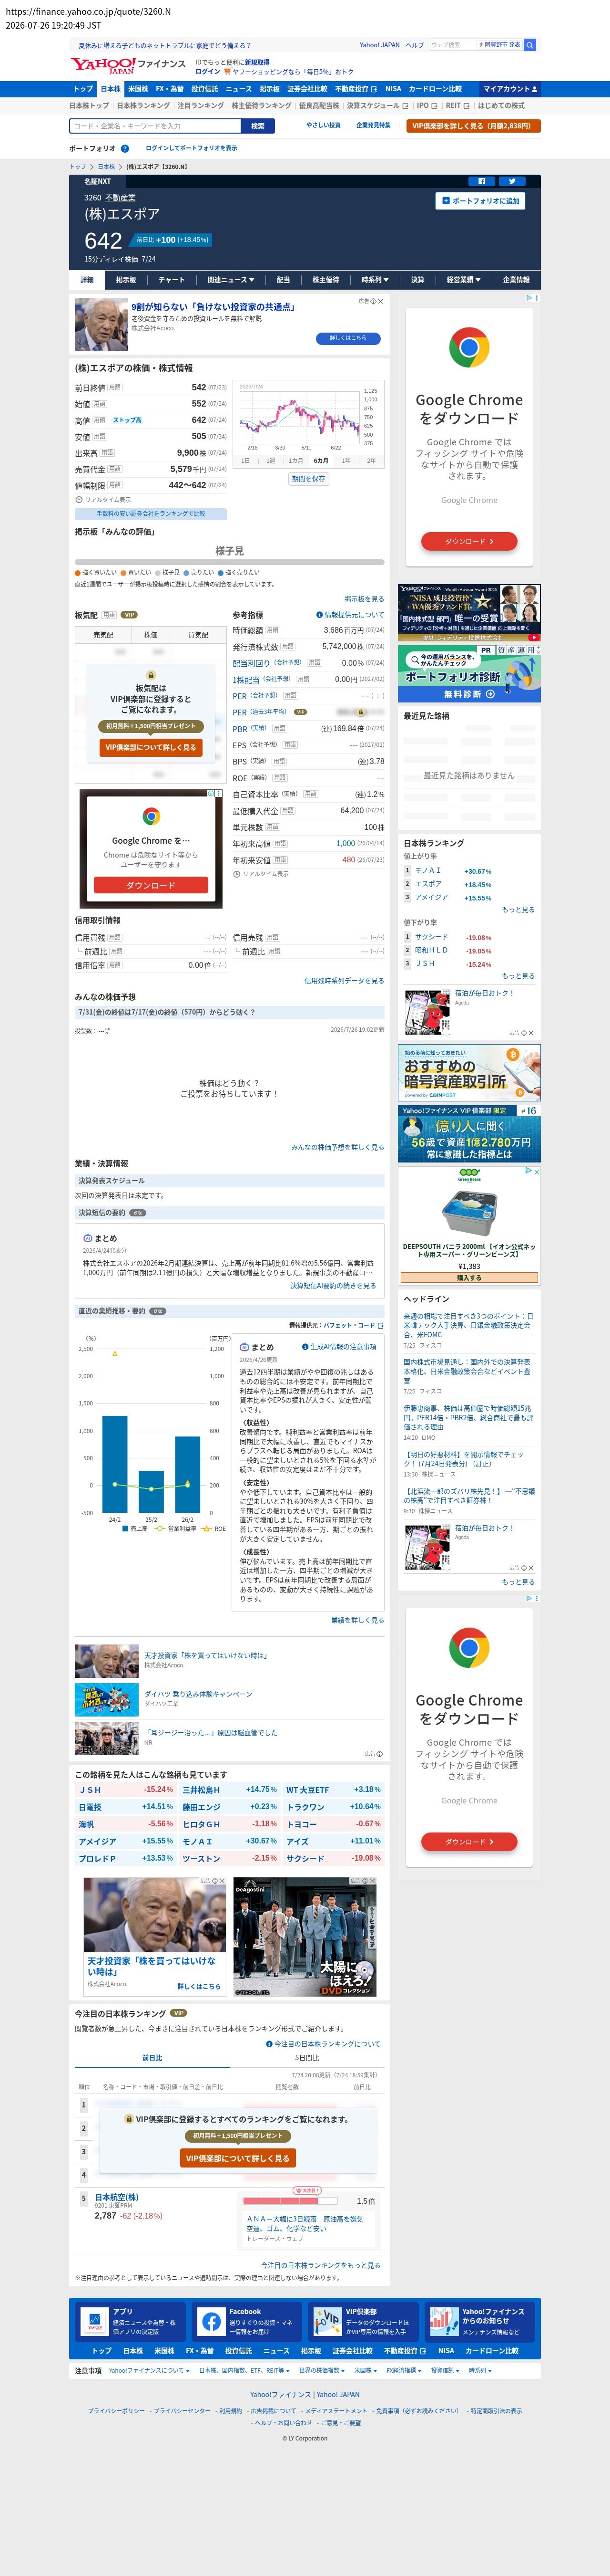Click the マイアカウント person icon
This screenshot has height=2576, width=610.
tap(535, 89)
